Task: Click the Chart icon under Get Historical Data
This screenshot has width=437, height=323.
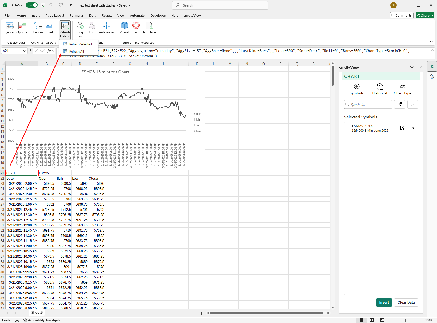Action: pyautogui.click(x=50, y=29)
